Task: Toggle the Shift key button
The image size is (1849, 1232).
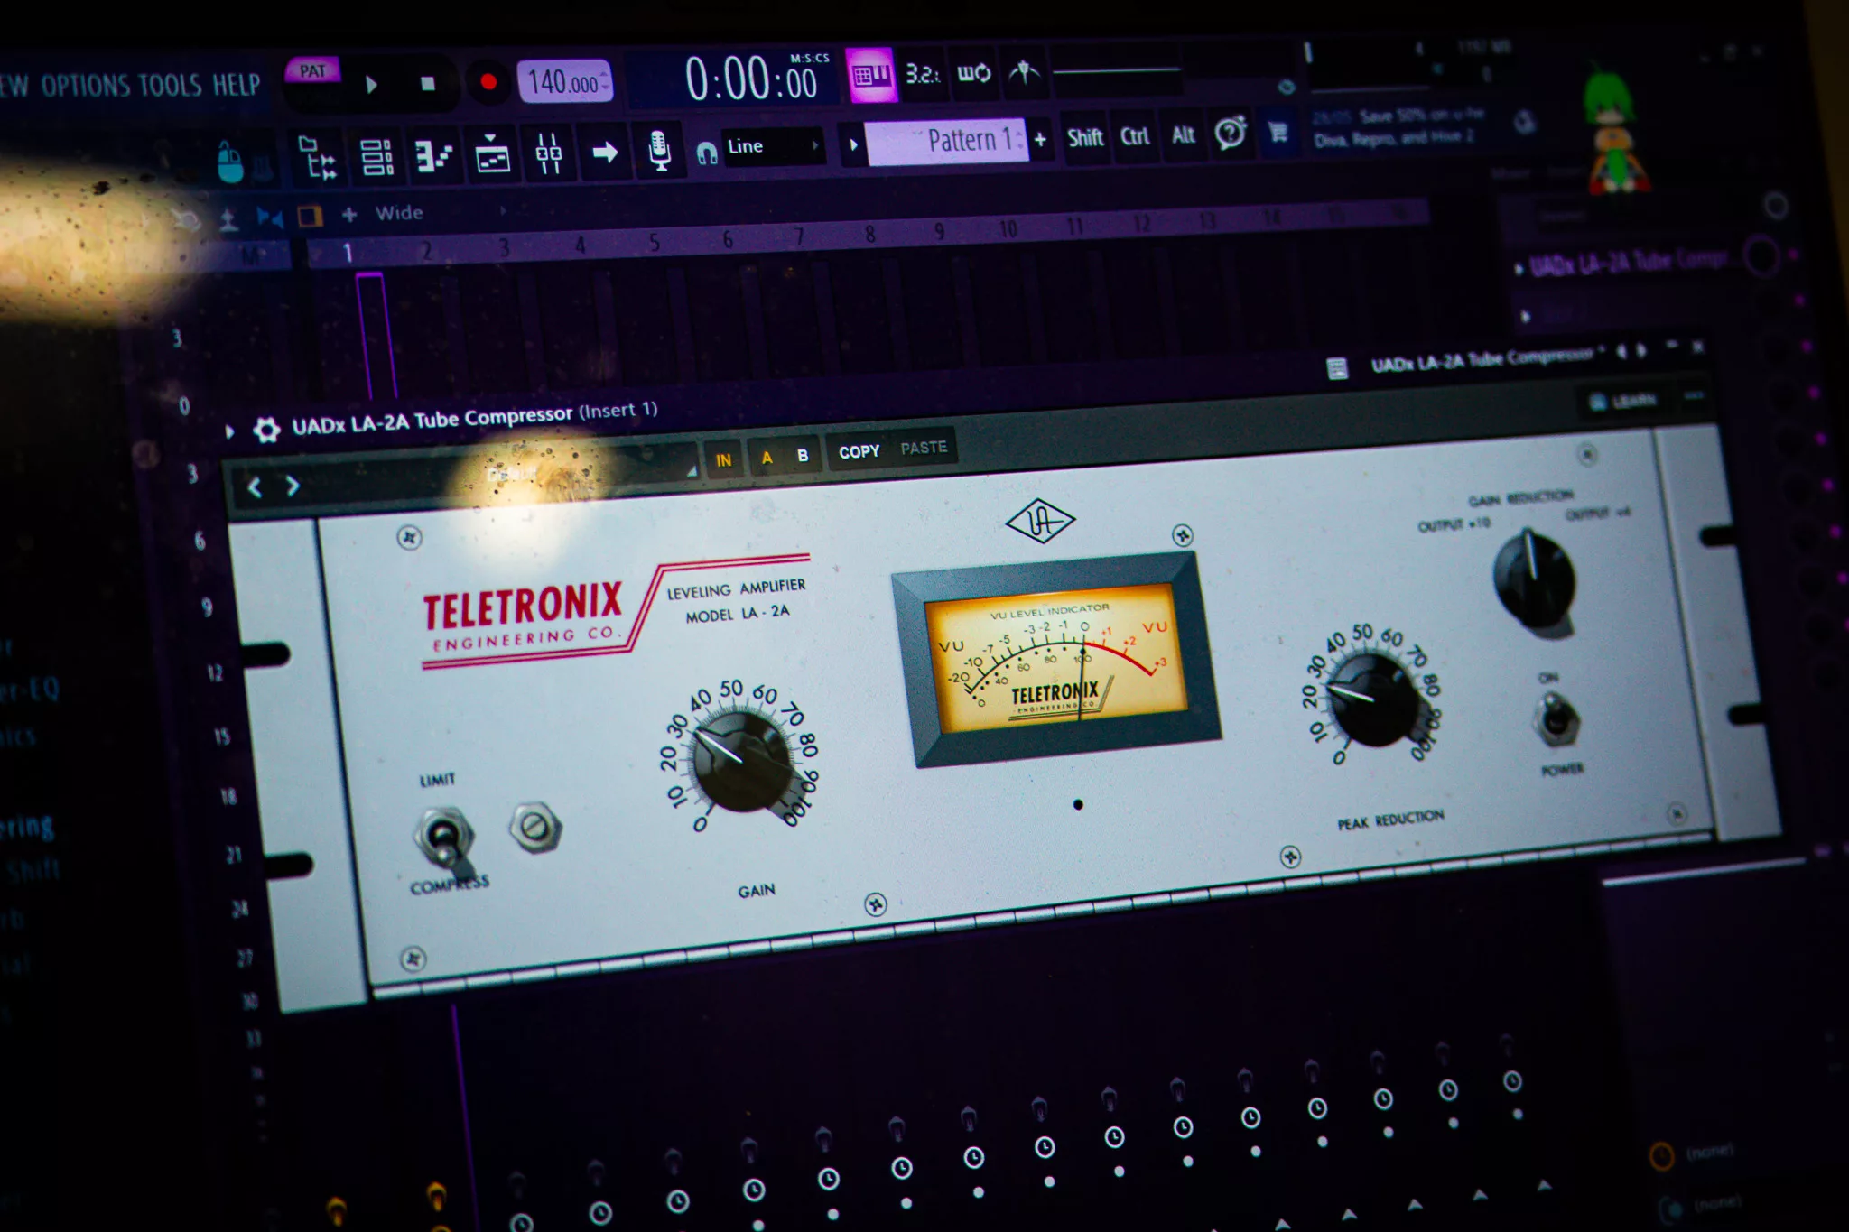Action: [x=1085, y=137]
